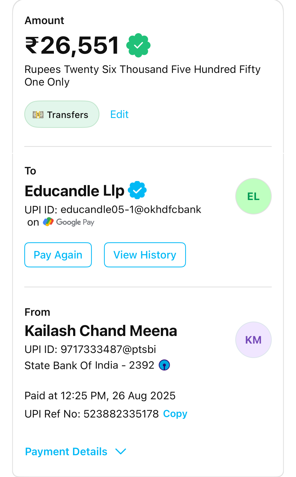
Task: Click the recipient UPI ID educandle05-1@okhdfcbank
Action: pyautogui.click(x=131, y=210)
